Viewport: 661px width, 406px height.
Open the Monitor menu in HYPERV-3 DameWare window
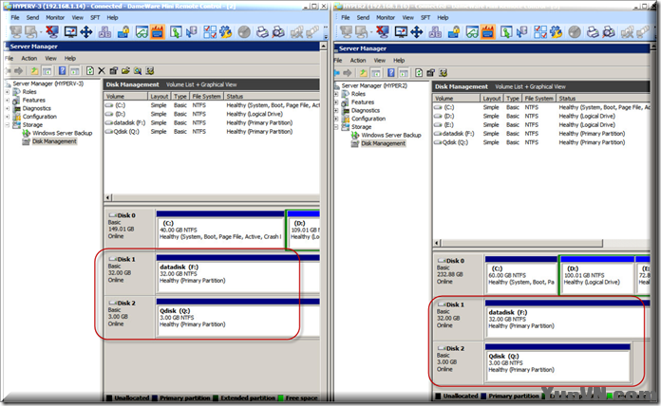point(55,17)
